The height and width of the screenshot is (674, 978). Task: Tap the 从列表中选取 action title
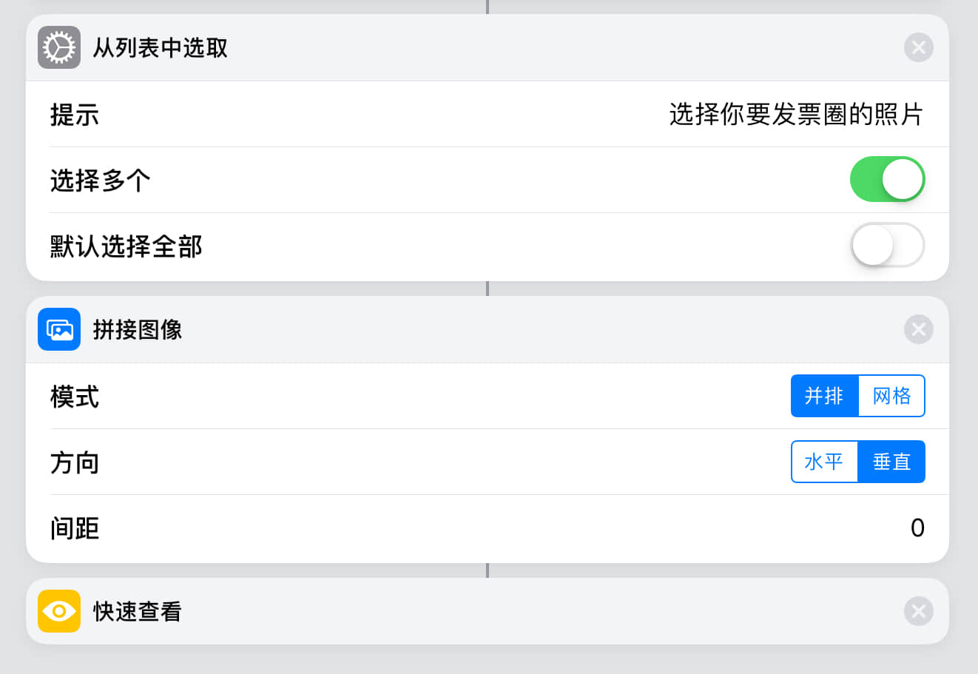[160, 48]
